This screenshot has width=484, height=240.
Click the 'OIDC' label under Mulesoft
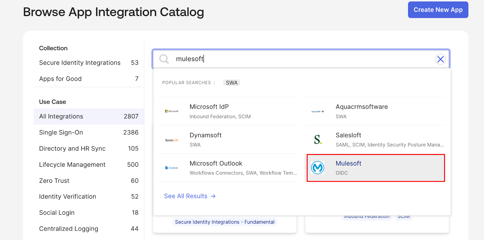pyautogui.click(x=342, y=173)
